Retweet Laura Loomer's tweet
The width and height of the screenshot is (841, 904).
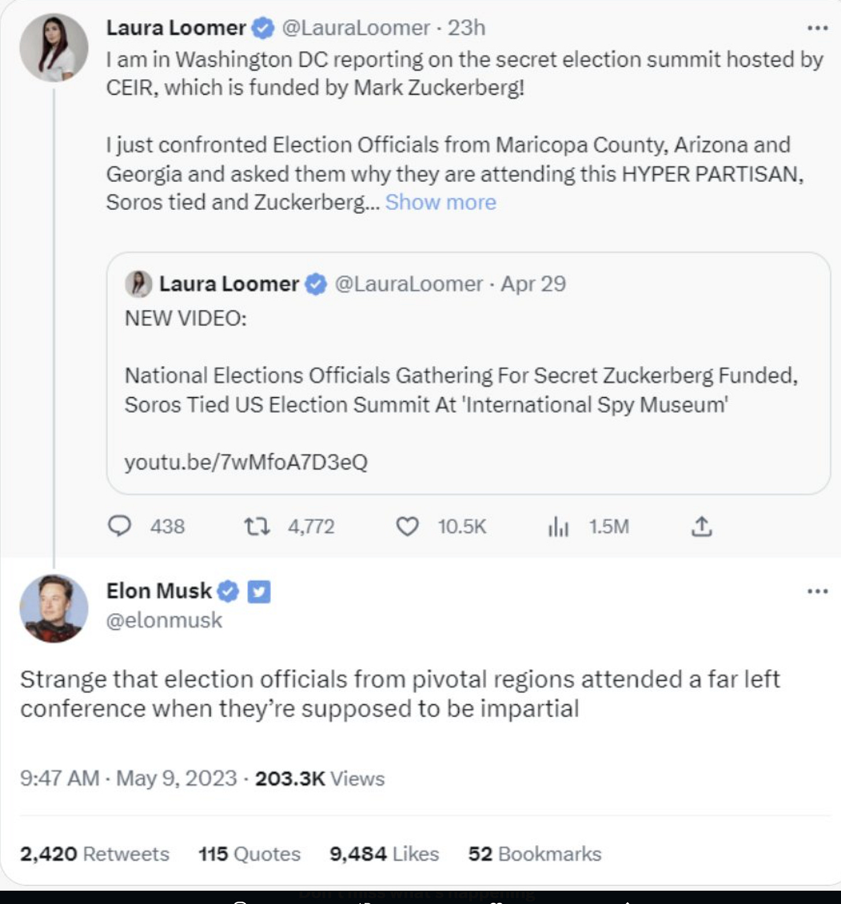256,526
